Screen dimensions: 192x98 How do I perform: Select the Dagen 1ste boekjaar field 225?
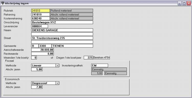click(88, 58)
